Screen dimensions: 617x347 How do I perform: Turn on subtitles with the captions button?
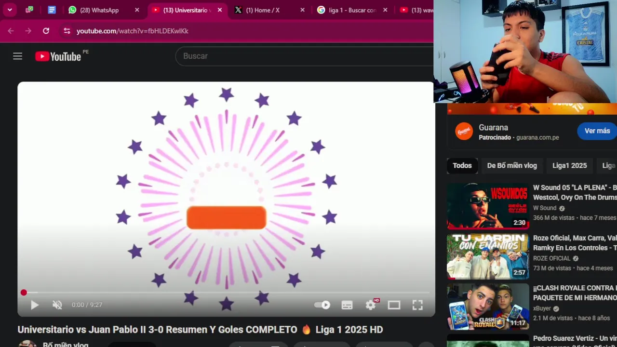(347, 305)
